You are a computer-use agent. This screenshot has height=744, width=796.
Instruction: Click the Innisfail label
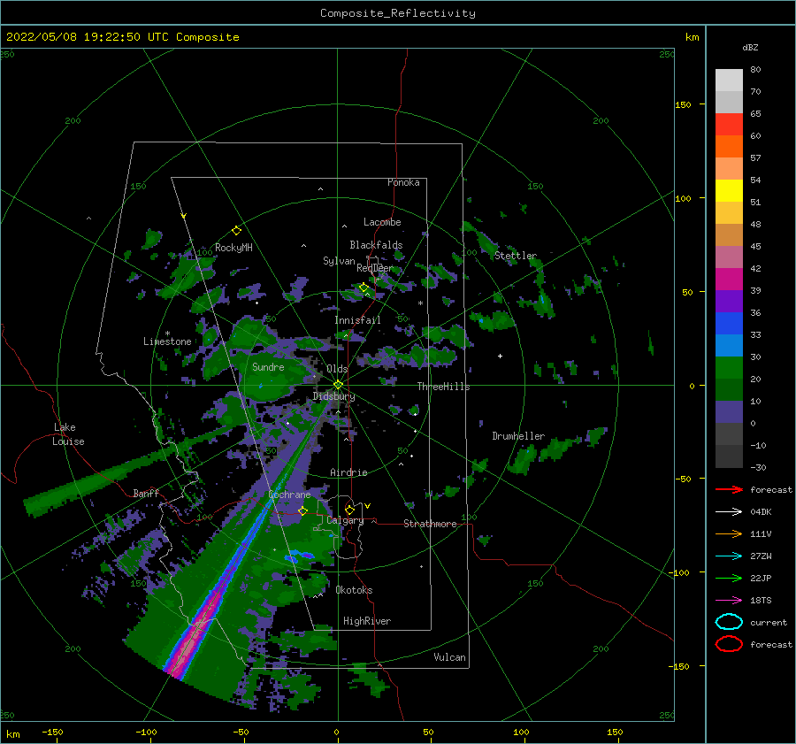click(357, 320)
